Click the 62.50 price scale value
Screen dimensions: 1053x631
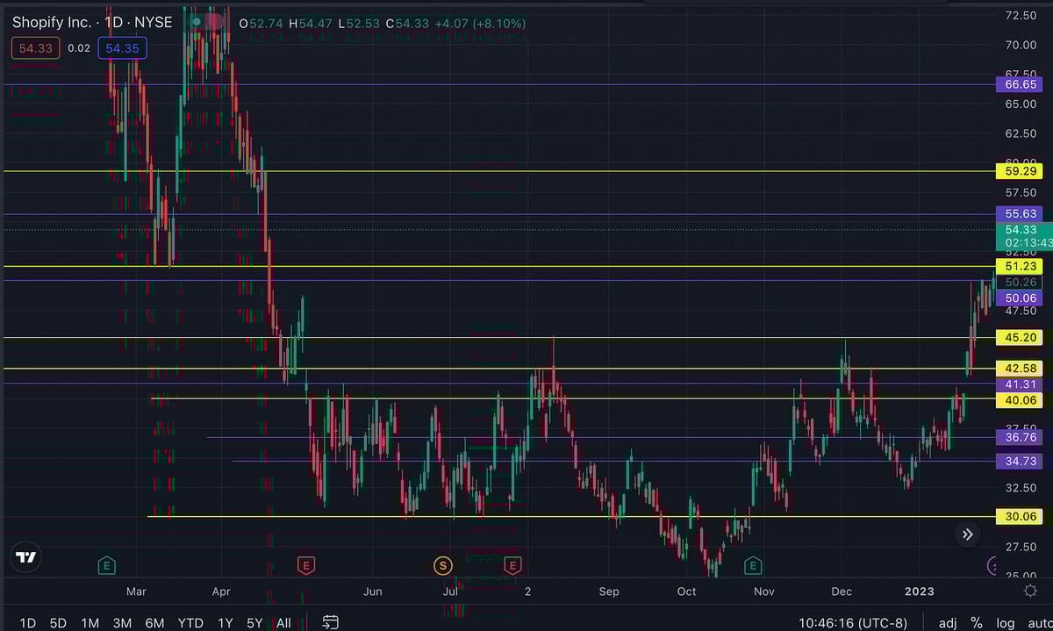tap(1021, 133)
